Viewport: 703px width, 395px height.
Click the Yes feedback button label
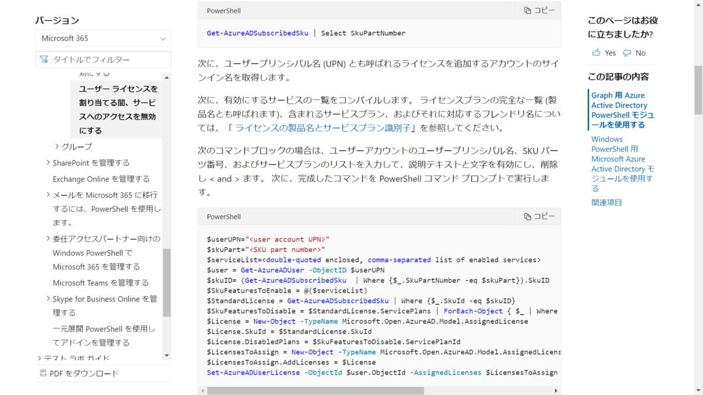click(x=610, y=53)
